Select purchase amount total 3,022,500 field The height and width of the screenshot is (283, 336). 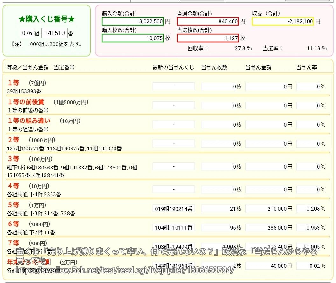click(x=133, y=21)
